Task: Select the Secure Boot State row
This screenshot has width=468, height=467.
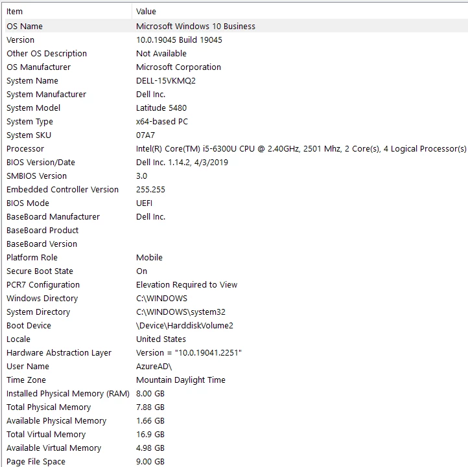Action: click(40, 271)
